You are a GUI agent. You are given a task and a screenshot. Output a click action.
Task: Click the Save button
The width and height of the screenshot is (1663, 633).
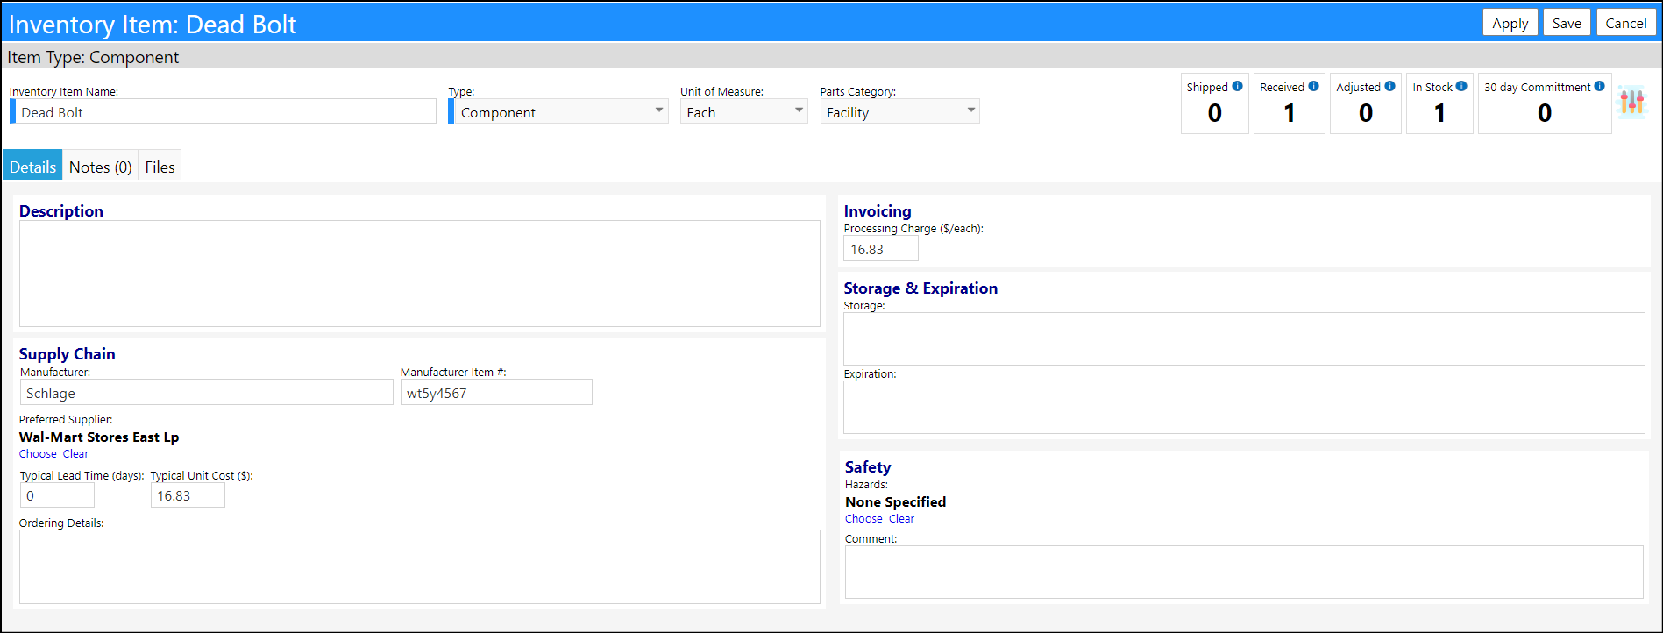pos(1567,23)
